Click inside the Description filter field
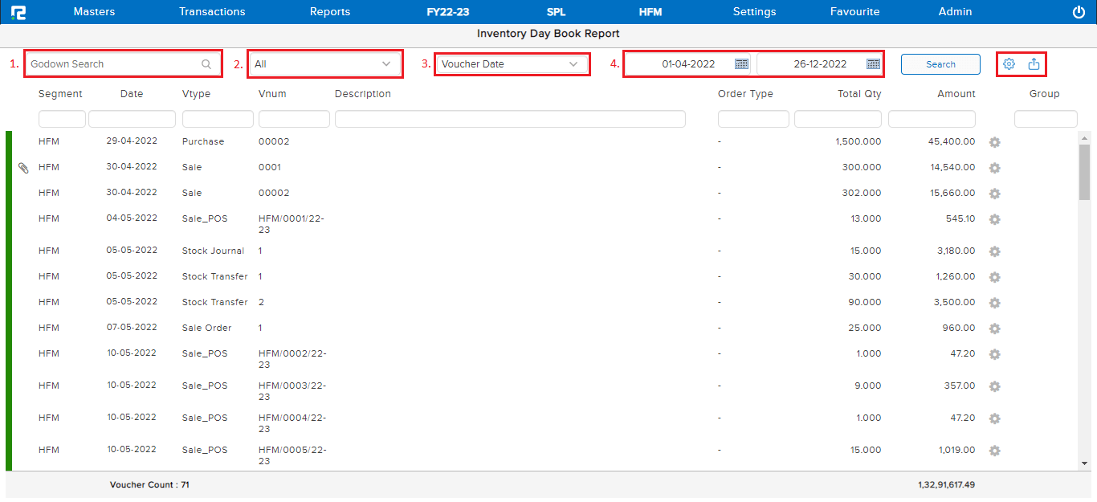1097x502 pixels. coord(511,118)
